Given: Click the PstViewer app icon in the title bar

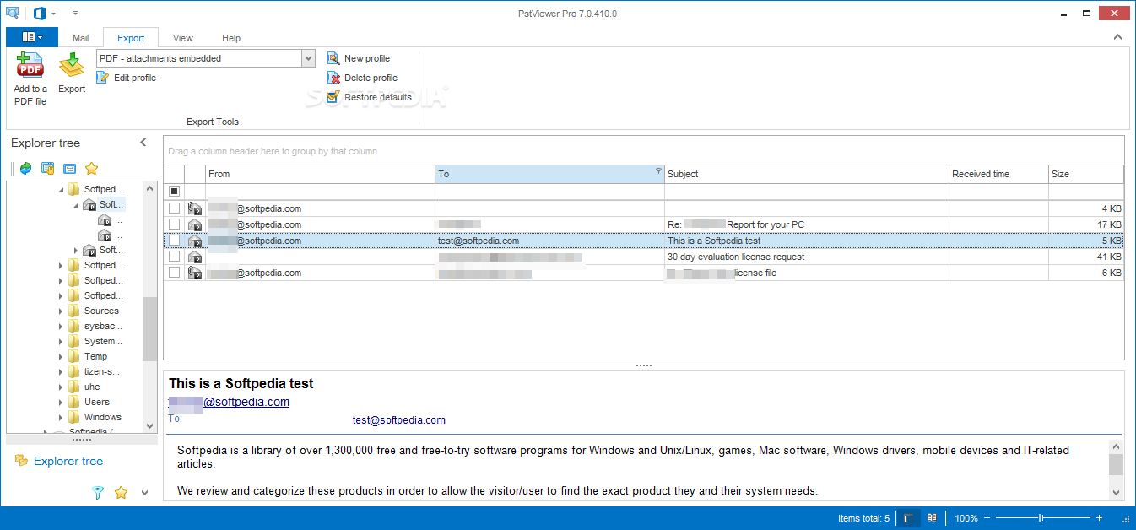Looking at the screenshot, I should [x=12, y=13].
